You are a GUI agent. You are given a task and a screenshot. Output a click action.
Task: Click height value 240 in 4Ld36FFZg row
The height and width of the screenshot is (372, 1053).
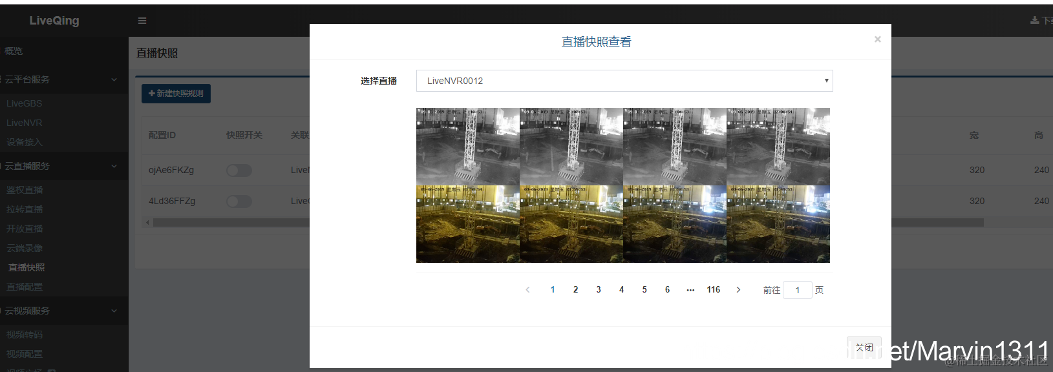(1041, 201)
